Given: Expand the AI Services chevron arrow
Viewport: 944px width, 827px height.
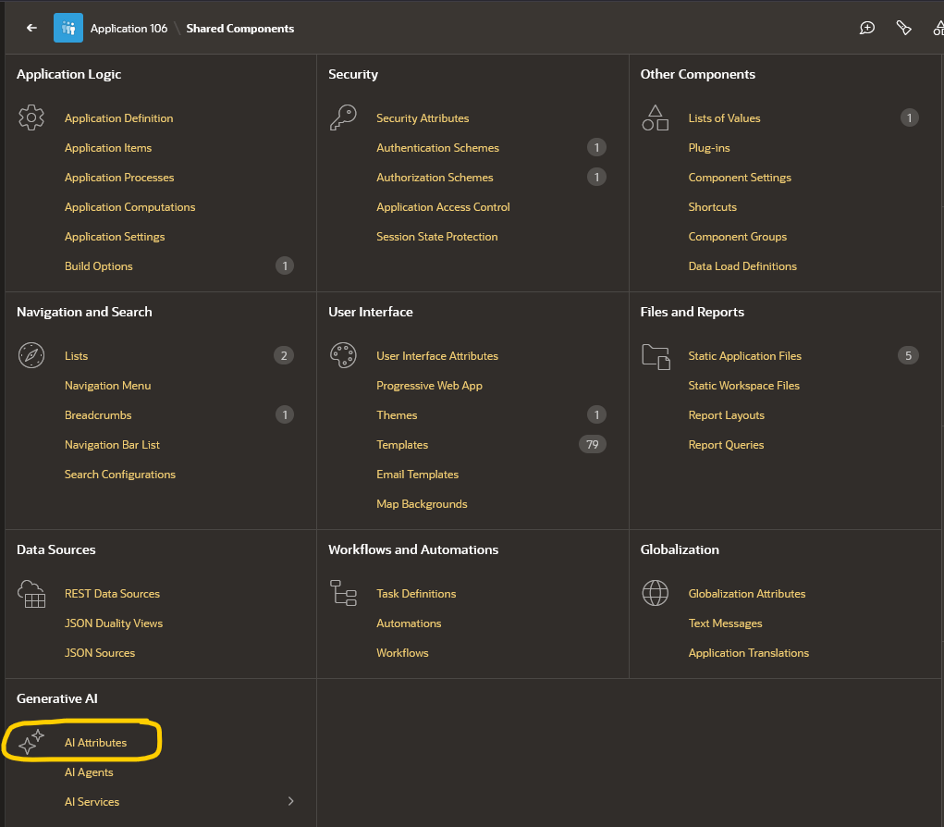Looking at the screenshot, I should [291, 801].
